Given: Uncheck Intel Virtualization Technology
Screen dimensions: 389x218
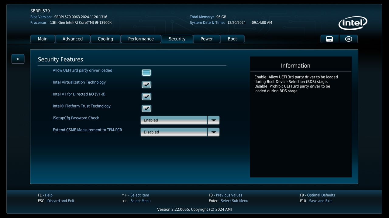Looking at the screenshot, I should pos(146,84).
